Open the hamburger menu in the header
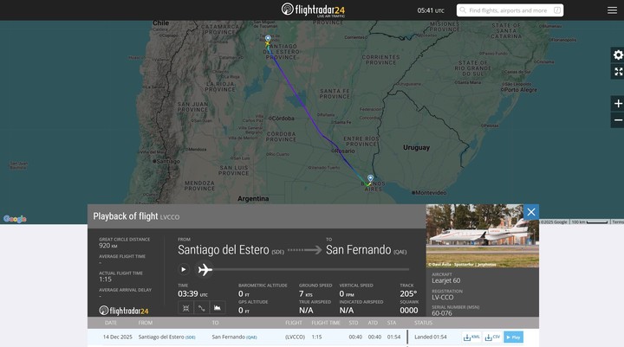 coord(612,10)
